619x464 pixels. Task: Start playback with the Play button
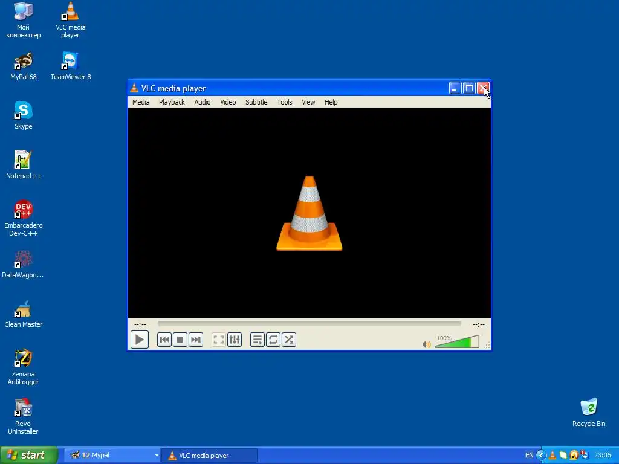click(x=140, y=340)
